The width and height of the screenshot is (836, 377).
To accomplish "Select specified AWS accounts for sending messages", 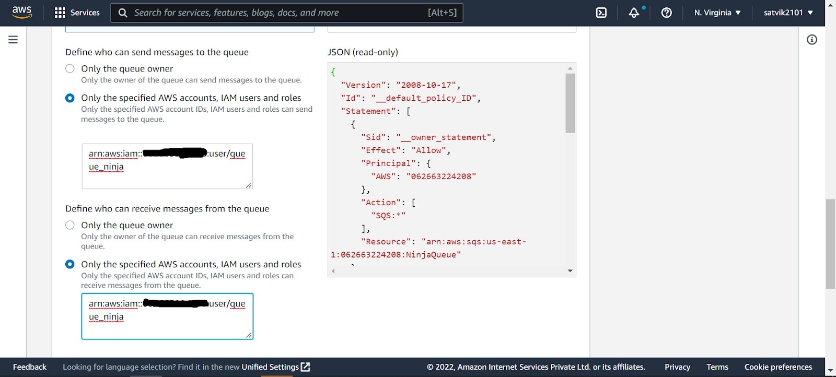I will click(70, 98).
